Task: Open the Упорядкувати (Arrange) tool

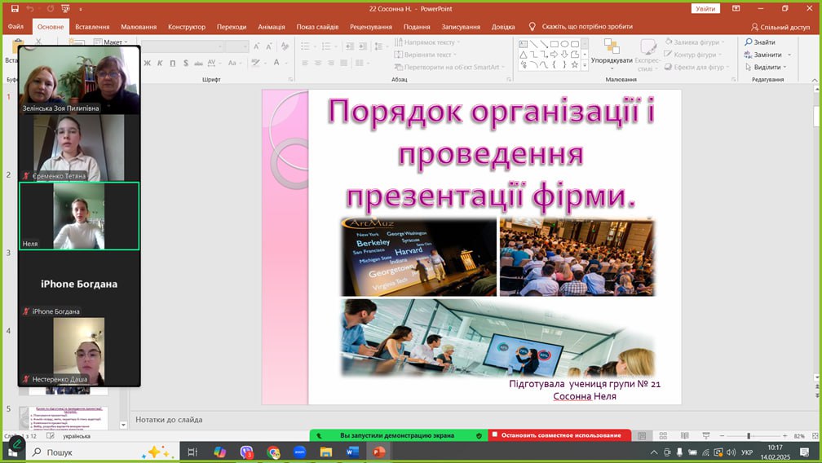Action: (612, 51)
